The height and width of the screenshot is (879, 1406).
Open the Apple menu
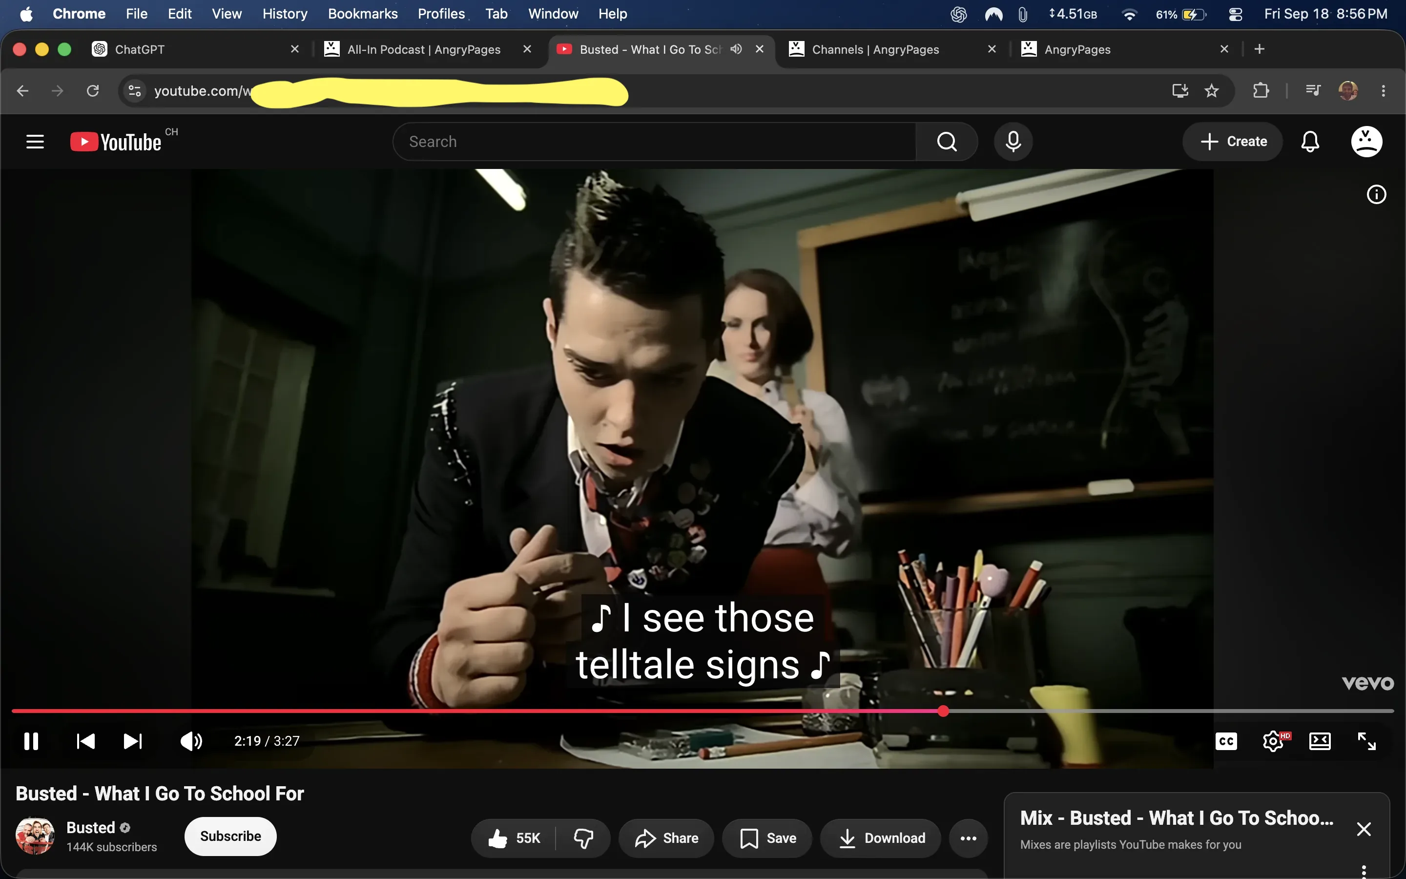[x=26, y=14]
